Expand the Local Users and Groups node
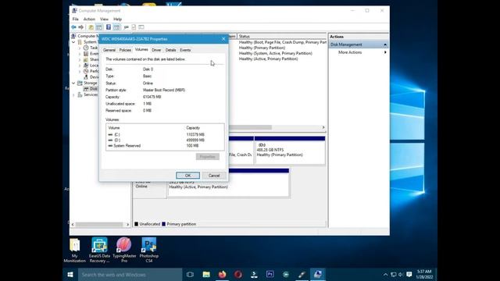 click(x=80, y=66)
